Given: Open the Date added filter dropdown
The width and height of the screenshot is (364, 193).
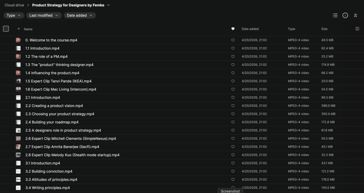Looking at the screenshot, I should pyautogui.click(x=80, y=16).
